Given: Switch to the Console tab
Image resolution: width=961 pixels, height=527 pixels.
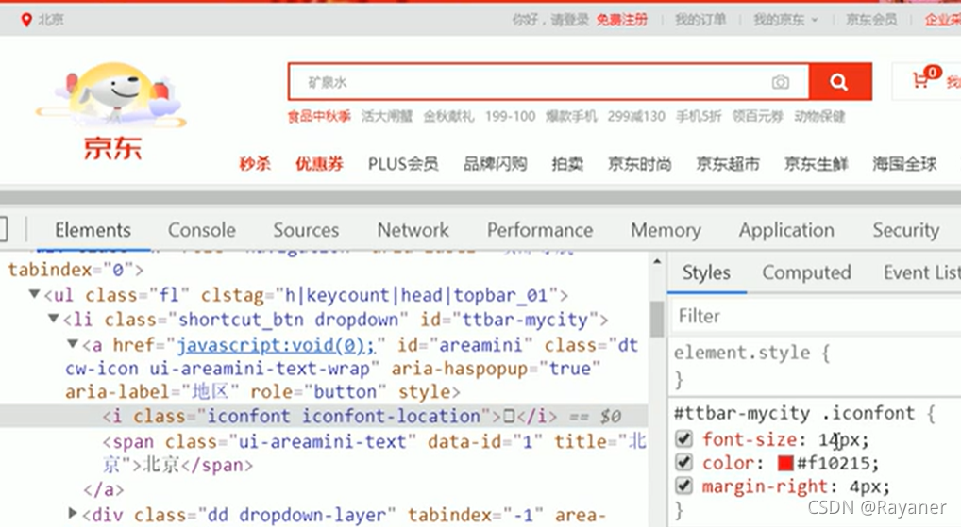Looking at the screenshot, I should pos(202,230).
